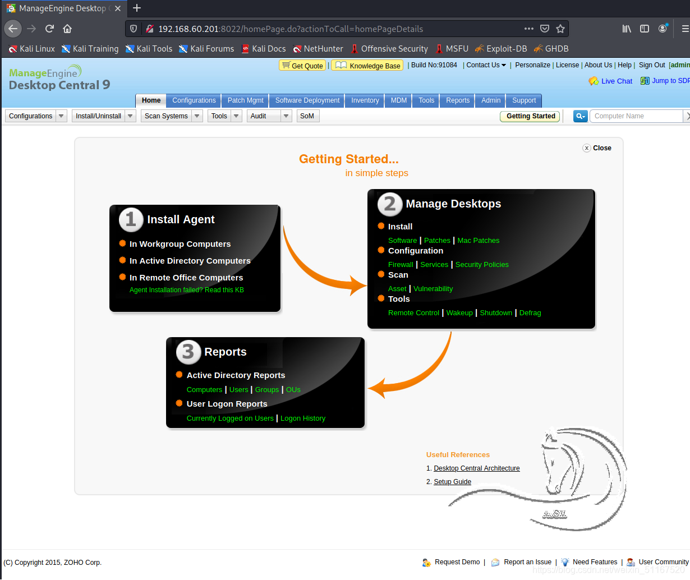
Task: Focus the Computer Name search field
Action: point(636,116)
